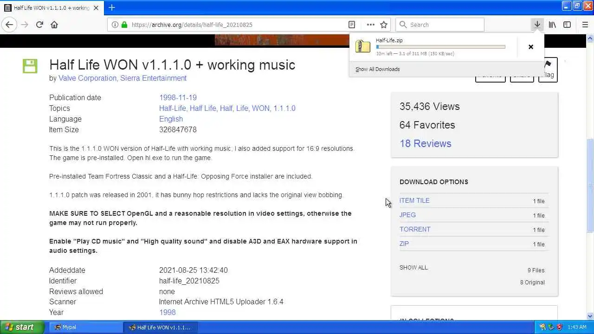This screenshot has height=334, width=594.
Task: Open page actions three-dot menu
Action: pyautogui.click(x=370, y=25)
